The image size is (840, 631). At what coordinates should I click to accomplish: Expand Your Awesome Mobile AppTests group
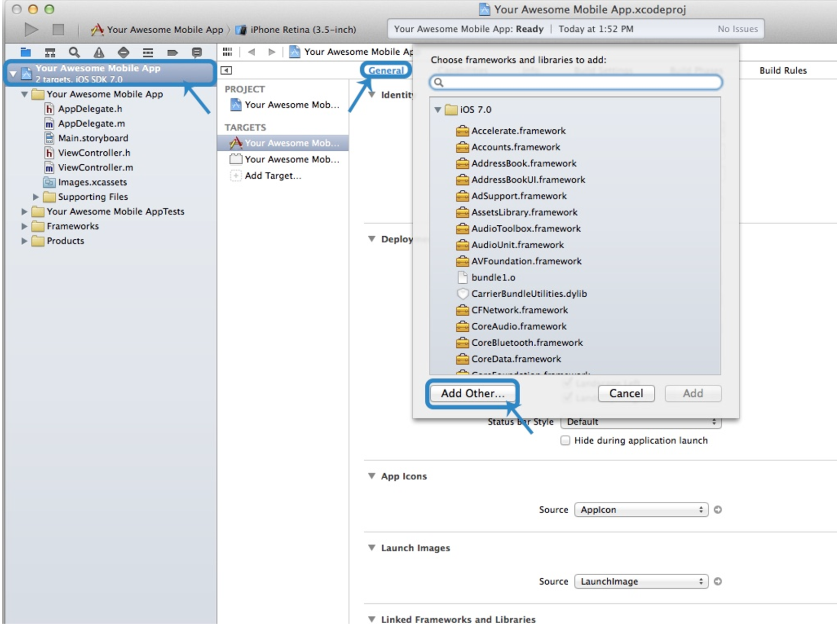[24, 212]
